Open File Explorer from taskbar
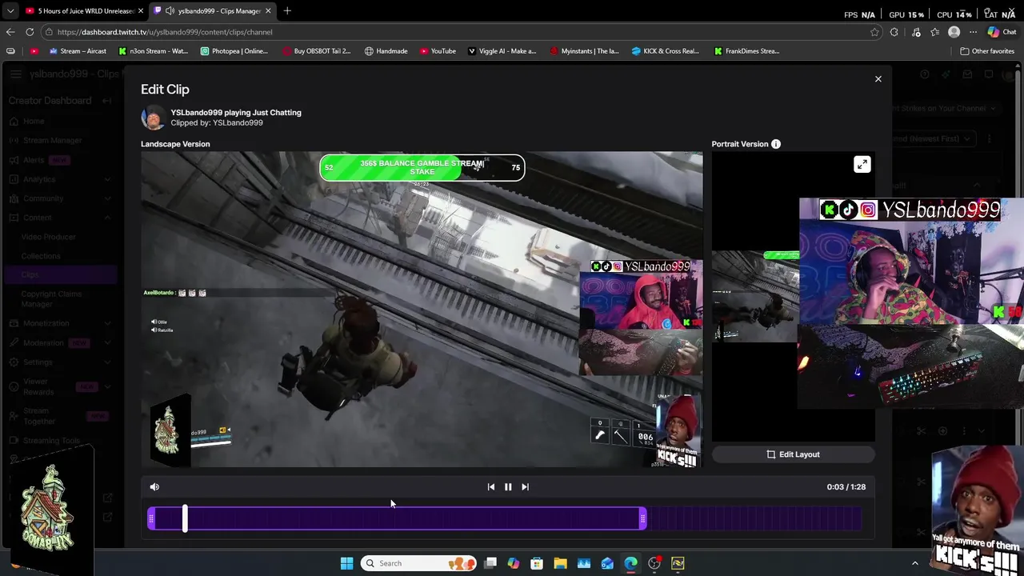The height and width of the screenshot is (576, 1024). 560,563
